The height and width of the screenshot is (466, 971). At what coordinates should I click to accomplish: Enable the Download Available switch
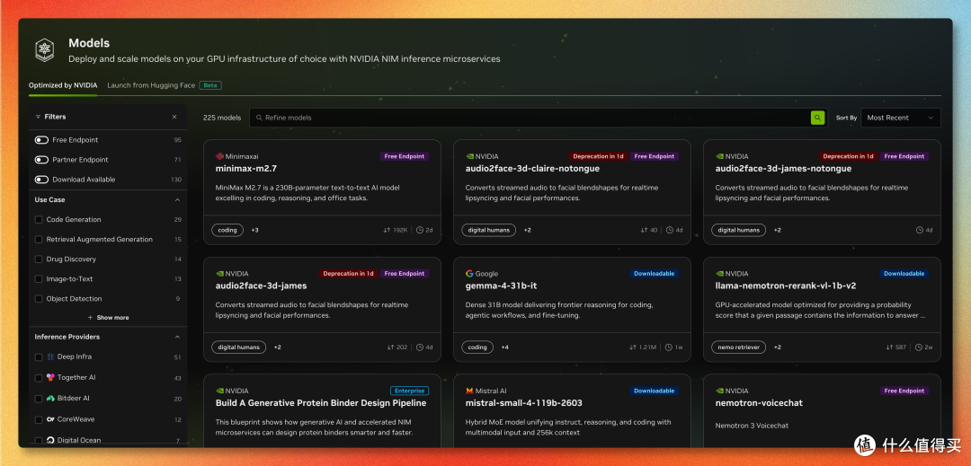[x=41, y=180]
